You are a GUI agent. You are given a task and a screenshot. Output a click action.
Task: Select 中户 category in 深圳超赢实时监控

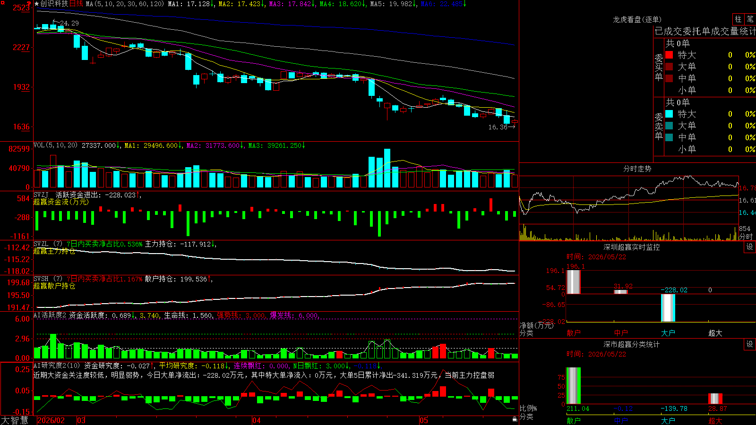(x=621, y=333)
